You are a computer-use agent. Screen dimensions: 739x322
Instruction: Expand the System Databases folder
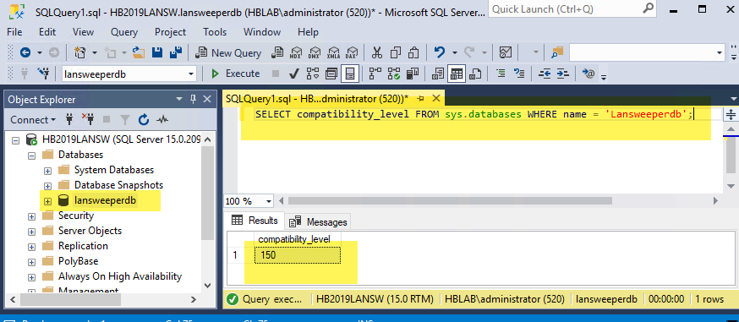[47, 170]
